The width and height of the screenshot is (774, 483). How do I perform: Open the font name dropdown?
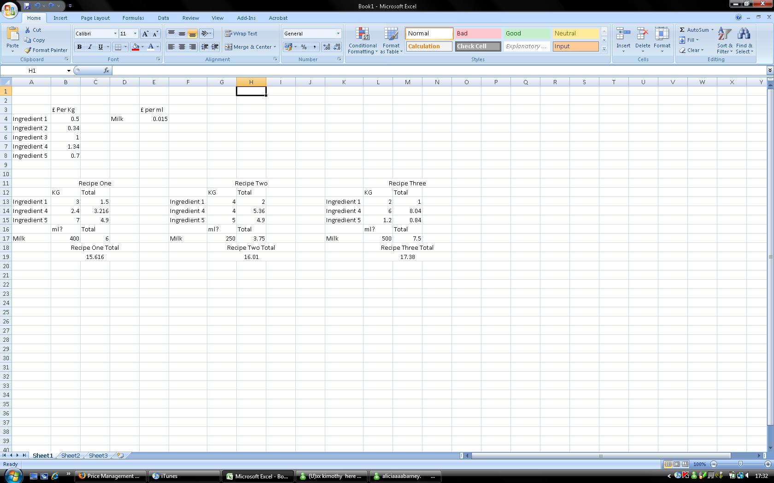(x=115, y=34)
